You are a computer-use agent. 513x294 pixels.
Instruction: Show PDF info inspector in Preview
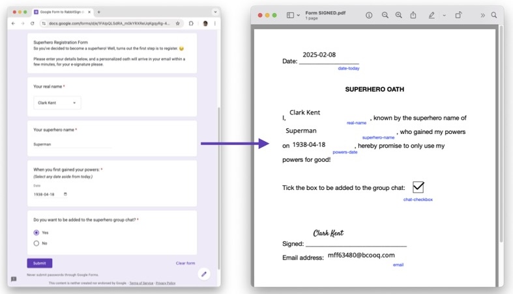(x=369, y=16)
